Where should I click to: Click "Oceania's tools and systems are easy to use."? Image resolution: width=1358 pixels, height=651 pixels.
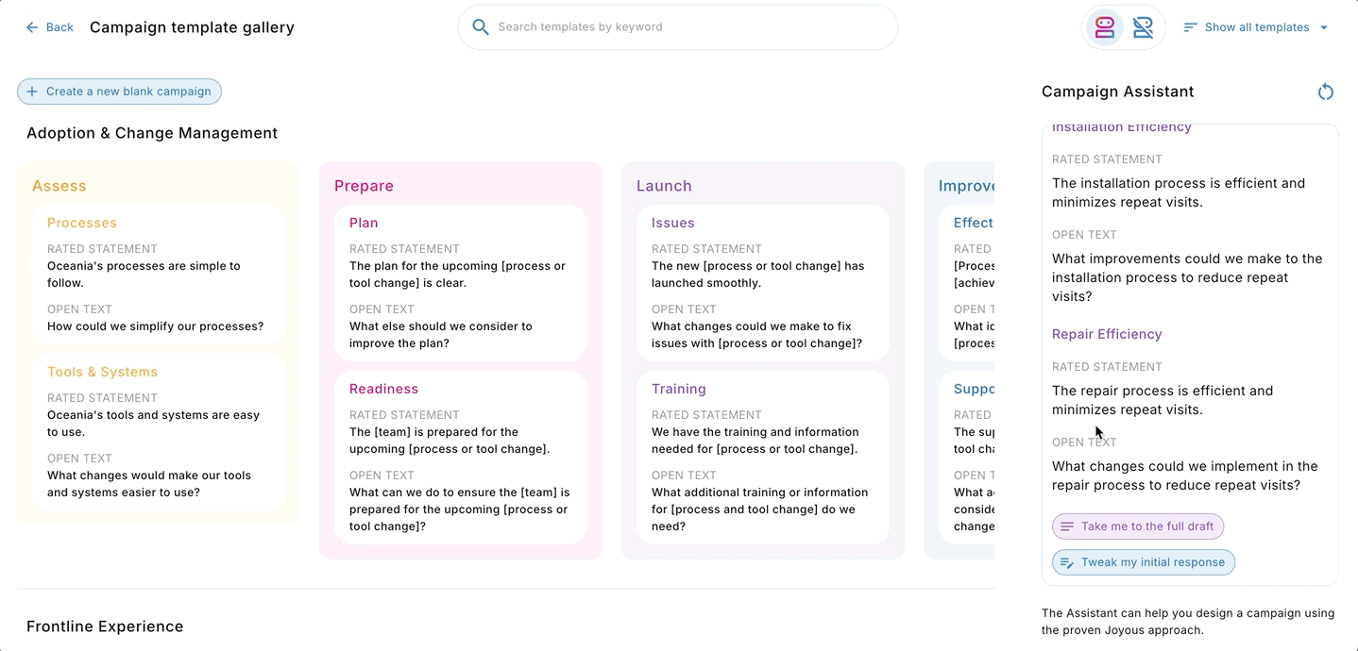[x=153, y=424]
